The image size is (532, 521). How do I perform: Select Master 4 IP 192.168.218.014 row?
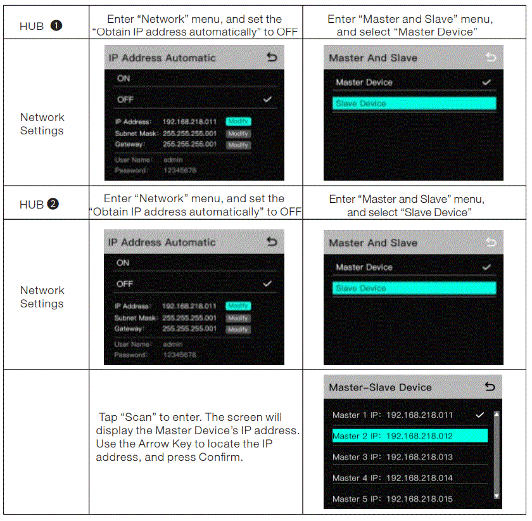[410, 478]
